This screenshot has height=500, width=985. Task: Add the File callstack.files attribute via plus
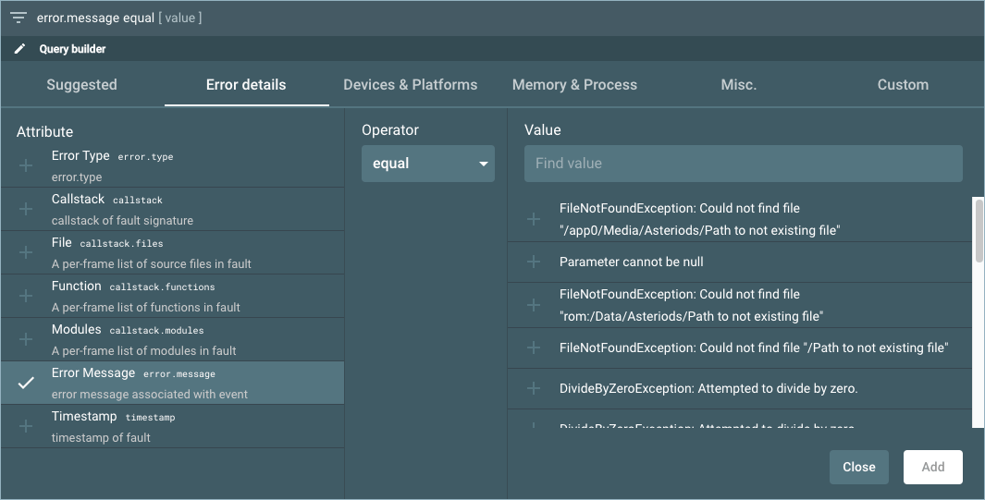[x=26, y=253]
